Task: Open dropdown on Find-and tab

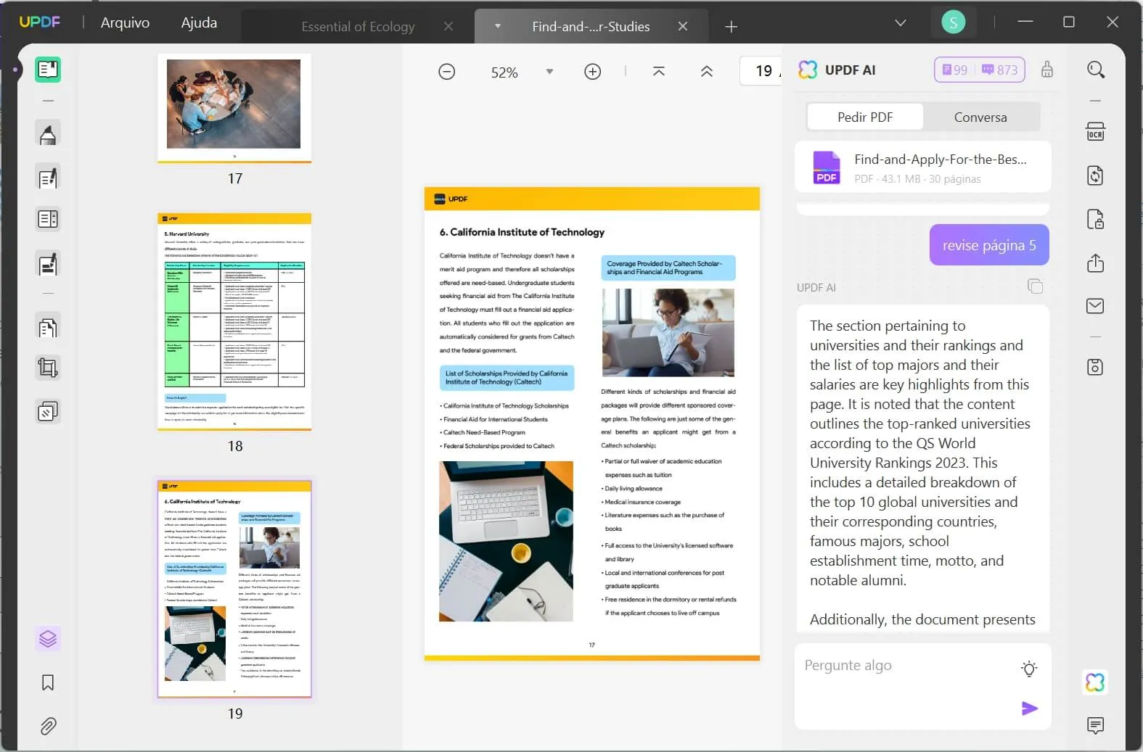Action: [x=498, y=26]
